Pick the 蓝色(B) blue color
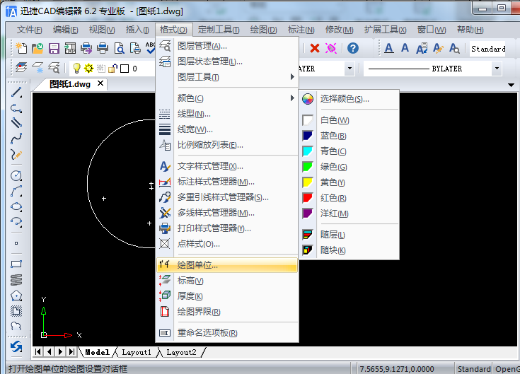 tap(349, 136)
